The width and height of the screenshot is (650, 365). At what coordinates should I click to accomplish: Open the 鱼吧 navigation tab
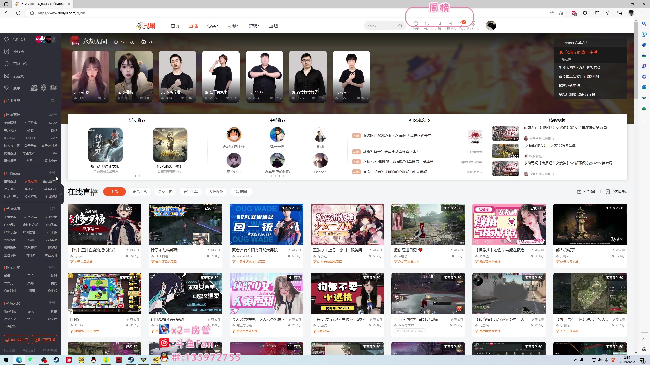(273, 26)
